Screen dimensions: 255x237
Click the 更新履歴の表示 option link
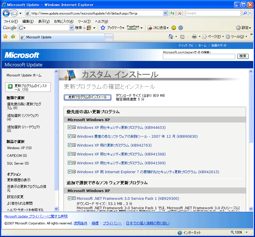[19, 180]
